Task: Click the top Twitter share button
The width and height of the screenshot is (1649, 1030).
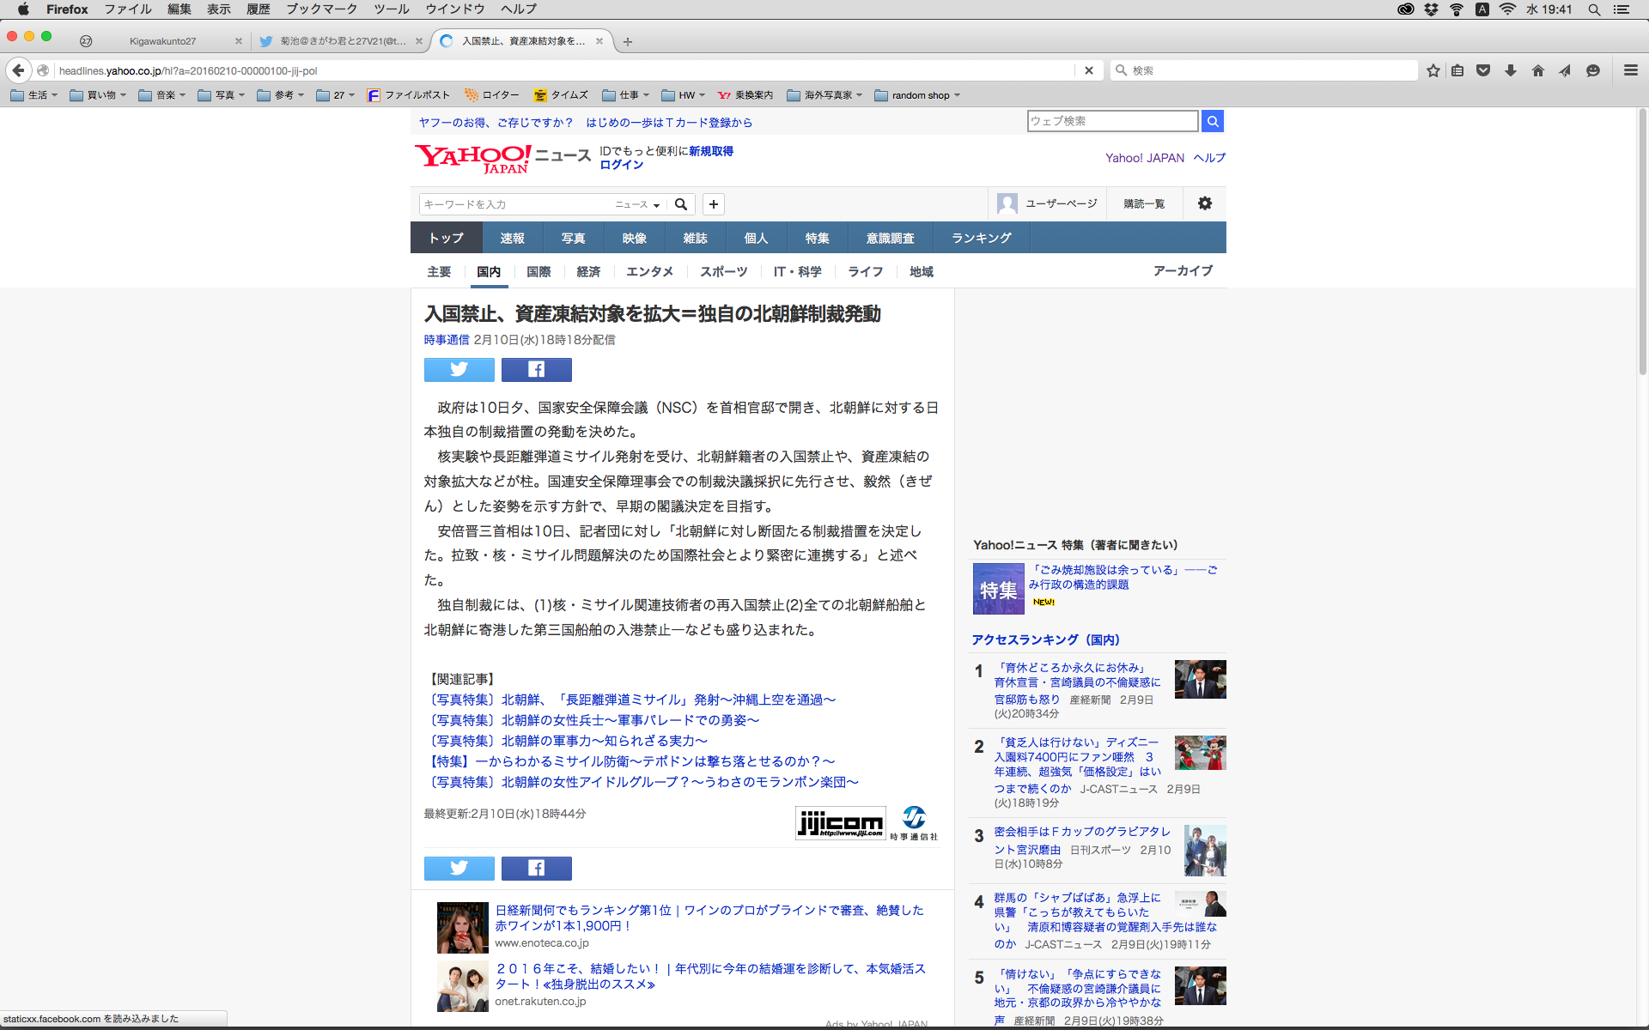Action: pyautogui.click(x=459, y=369)
